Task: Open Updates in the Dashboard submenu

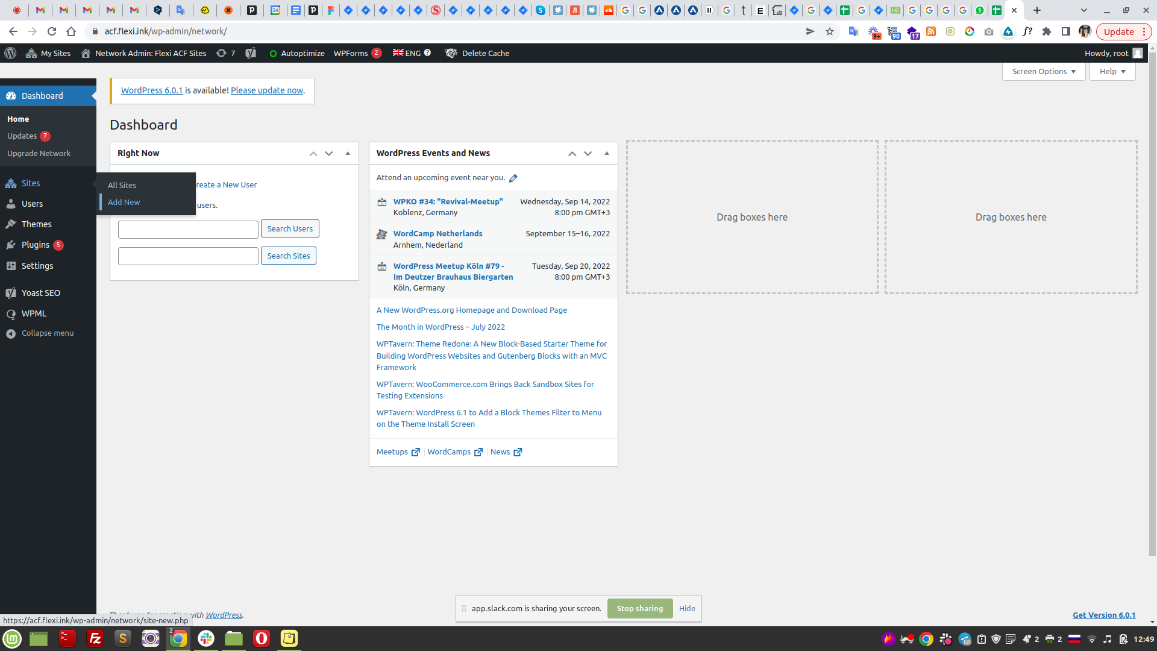Action: point(22,136)
